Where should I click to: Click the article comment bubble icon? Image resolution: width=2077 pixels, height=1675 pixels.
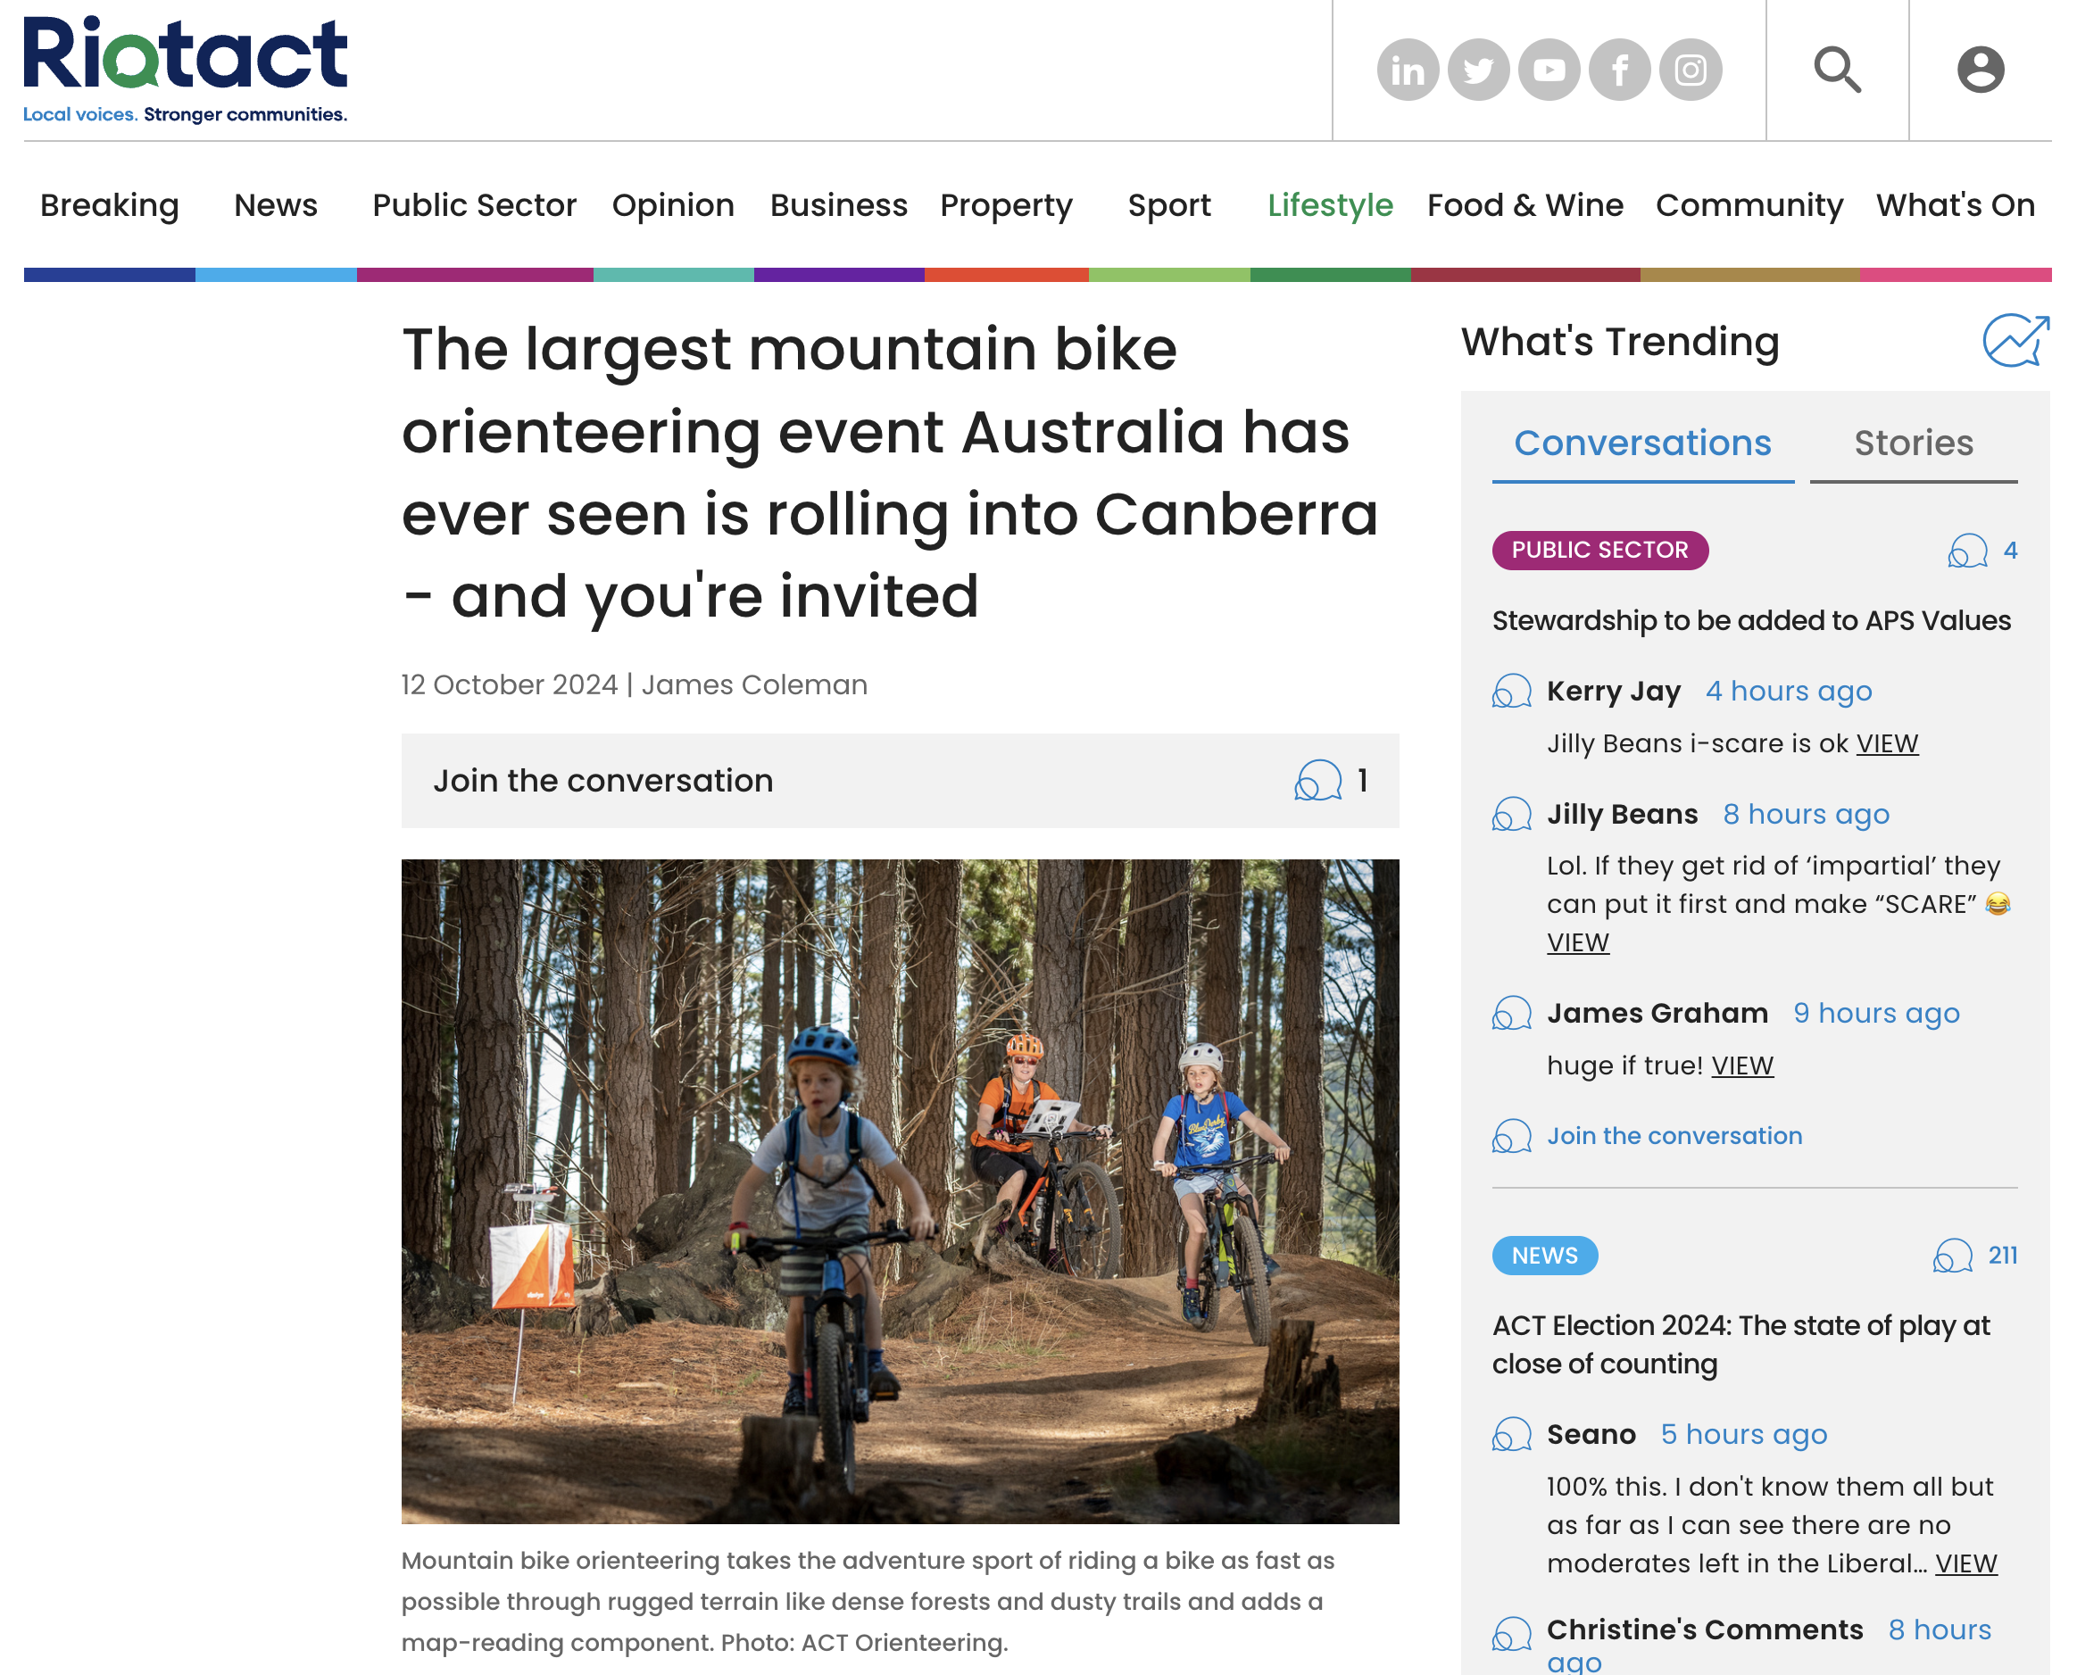(x=1317, y=781)
